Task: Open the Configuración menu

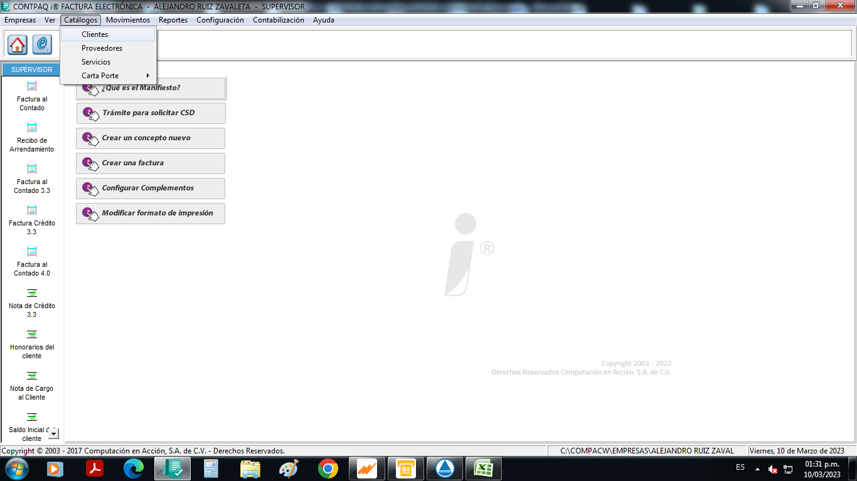Action: click(x=220, y=20)
